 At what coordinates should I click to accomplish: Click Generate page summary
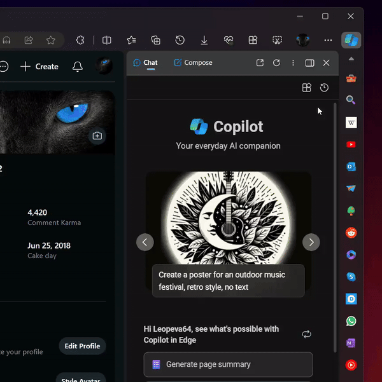coord(228,365)
